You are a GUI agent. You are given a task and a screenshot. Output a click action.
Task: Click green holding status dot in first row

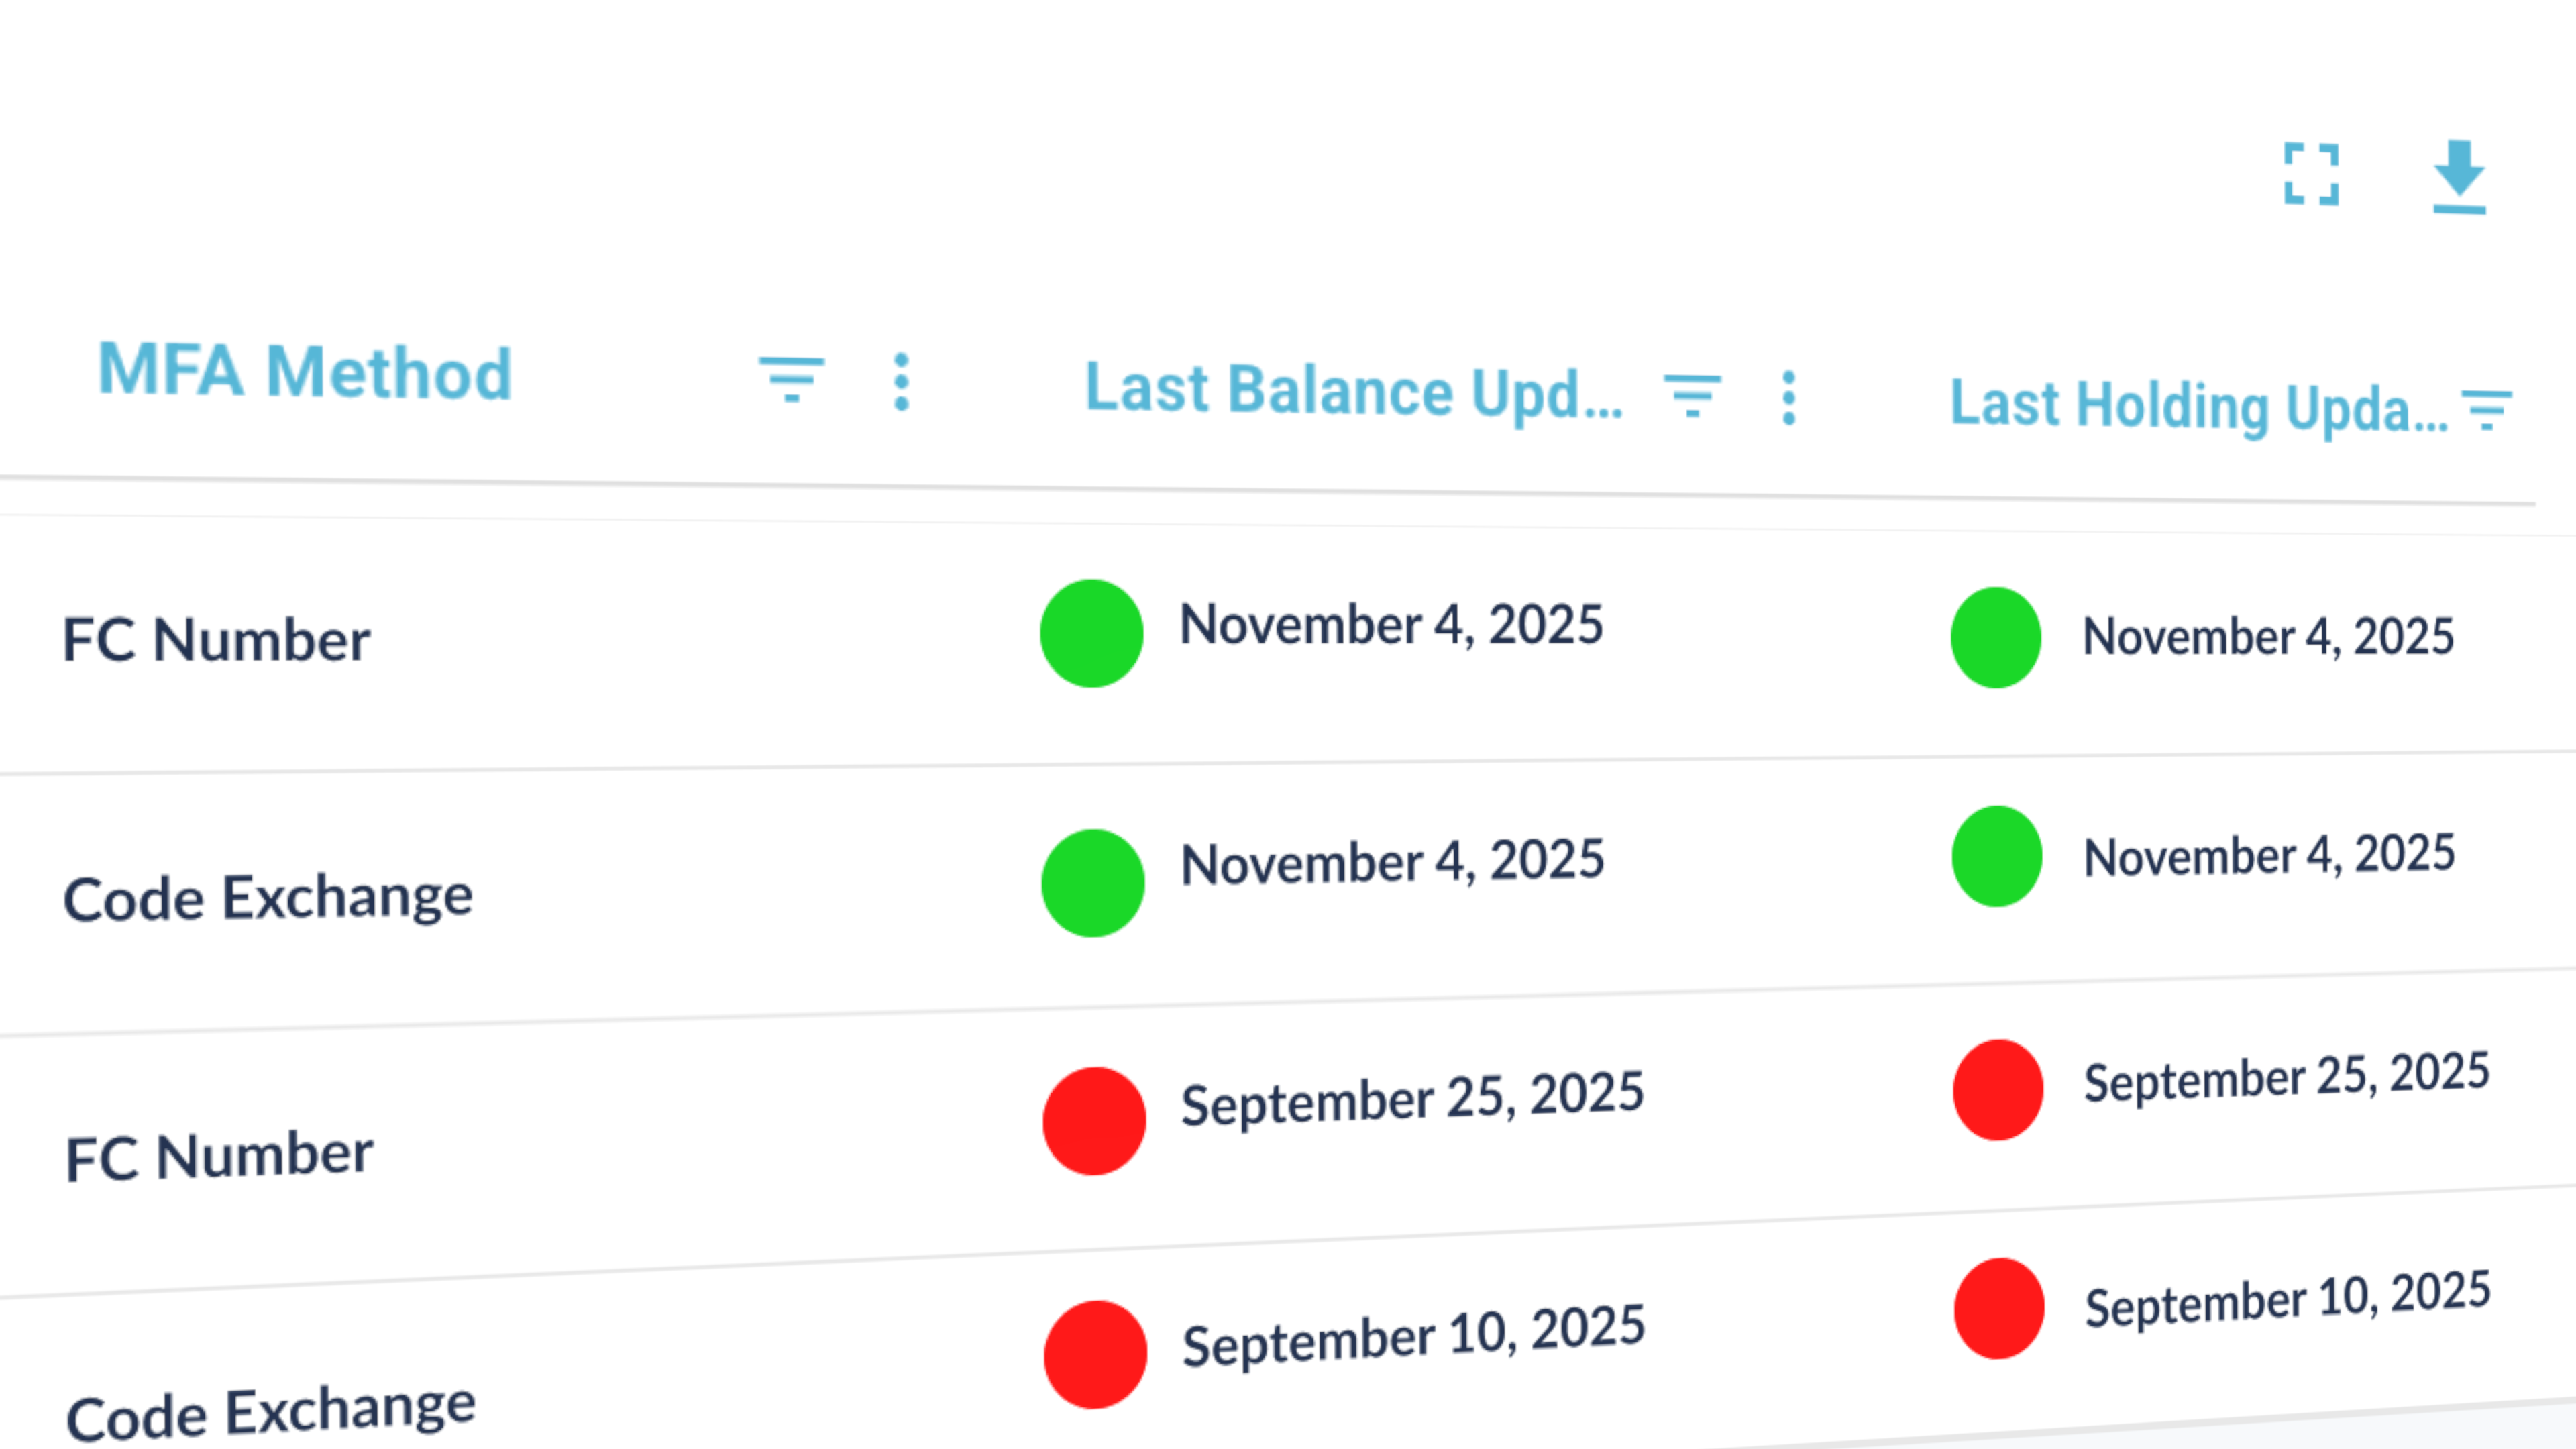(x=1995, y=637)
